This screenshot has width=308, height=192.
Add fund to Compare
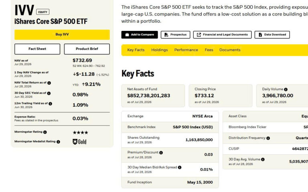[140, 35]
